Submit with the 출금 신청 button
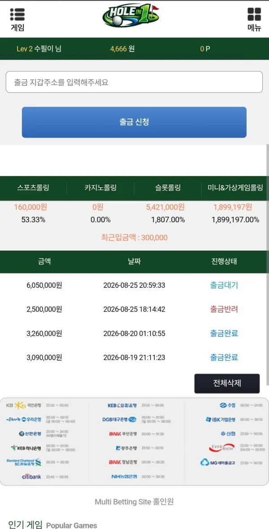The image size is (269, 529). click(134, 122)
